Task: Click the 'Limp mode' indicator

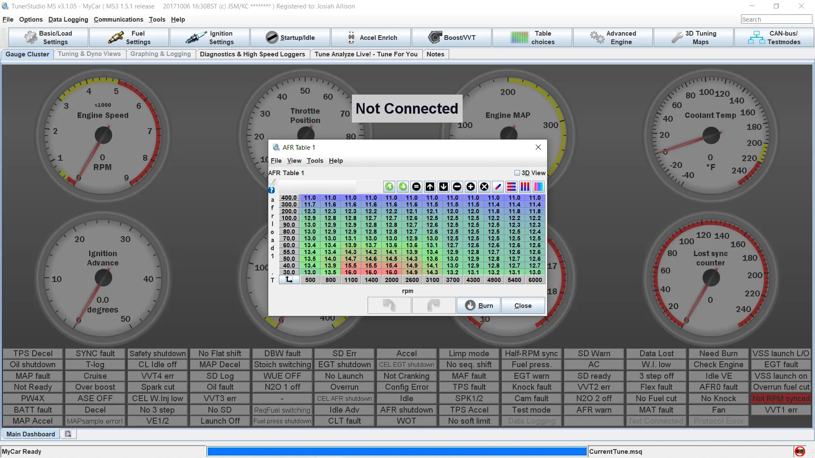Action: [x=469, y=353]
